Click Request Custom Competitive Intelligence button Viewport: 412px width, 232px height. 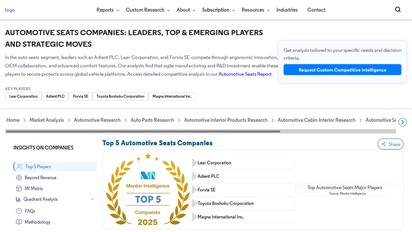tap(342, 70)
